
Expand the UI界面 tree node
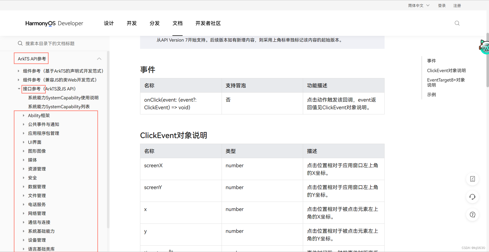click(x=23, y=142)
